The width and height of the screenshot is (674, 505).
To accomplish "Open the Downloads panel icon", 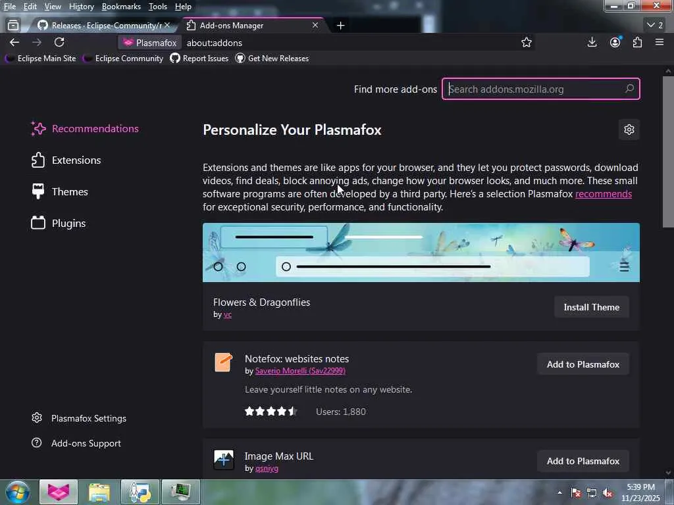I will coord(592,42).
